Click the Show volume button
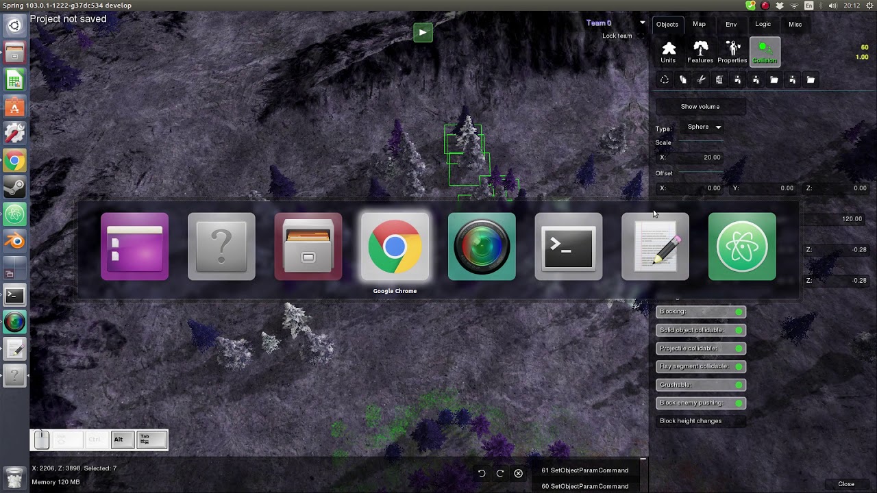Image resolution: width=877 pixels, height=493 pixels. click(x=700, y=107)
